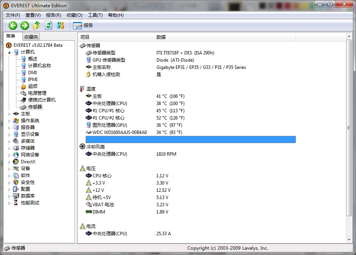Expand the 多媒体 tree node arrow
Viewport: 356px width, 255px height.
(x=9, y=142)
